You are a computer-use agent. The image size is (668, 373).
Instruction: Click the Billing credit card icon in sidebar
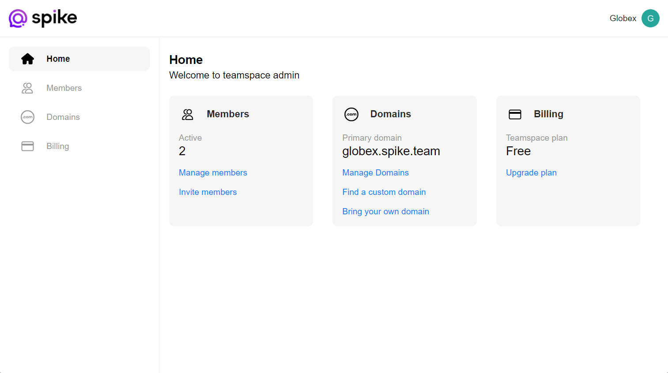click(27, 146)
